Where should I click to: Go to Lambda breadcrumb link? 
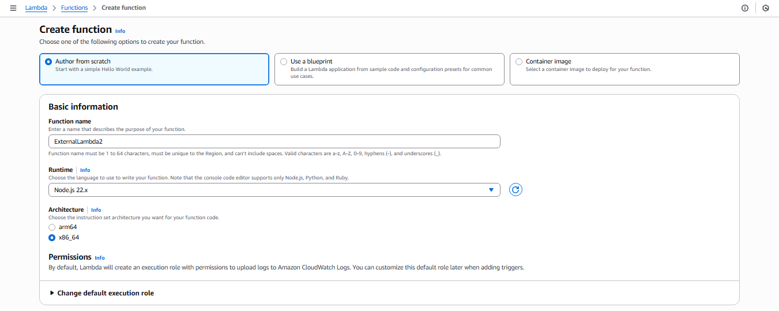click(x=36, y=8)
